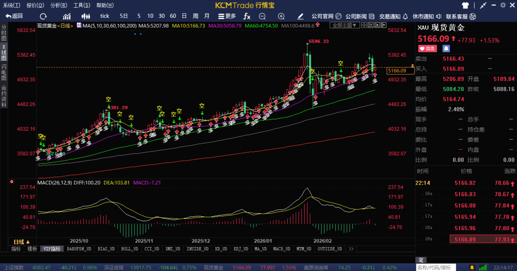Zoom out the chart with minus magnifier
Screen dimensions: 517x271
[x=262, y=16]
